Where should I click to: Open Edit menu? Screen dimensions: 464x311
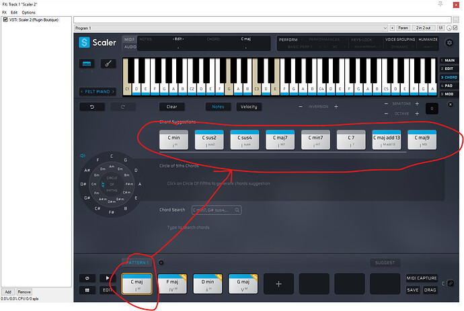(14, 12)
